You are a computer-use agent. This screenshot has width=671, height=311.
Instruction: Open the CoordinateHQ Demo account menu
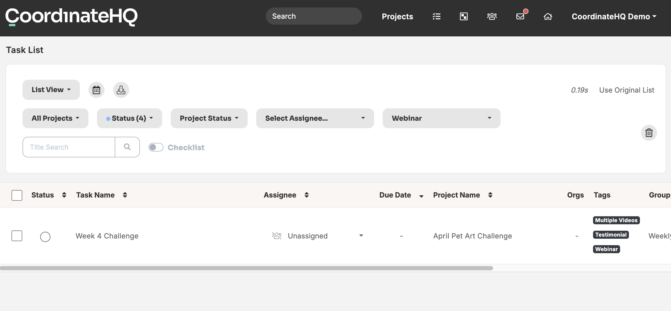pos(614,17)
